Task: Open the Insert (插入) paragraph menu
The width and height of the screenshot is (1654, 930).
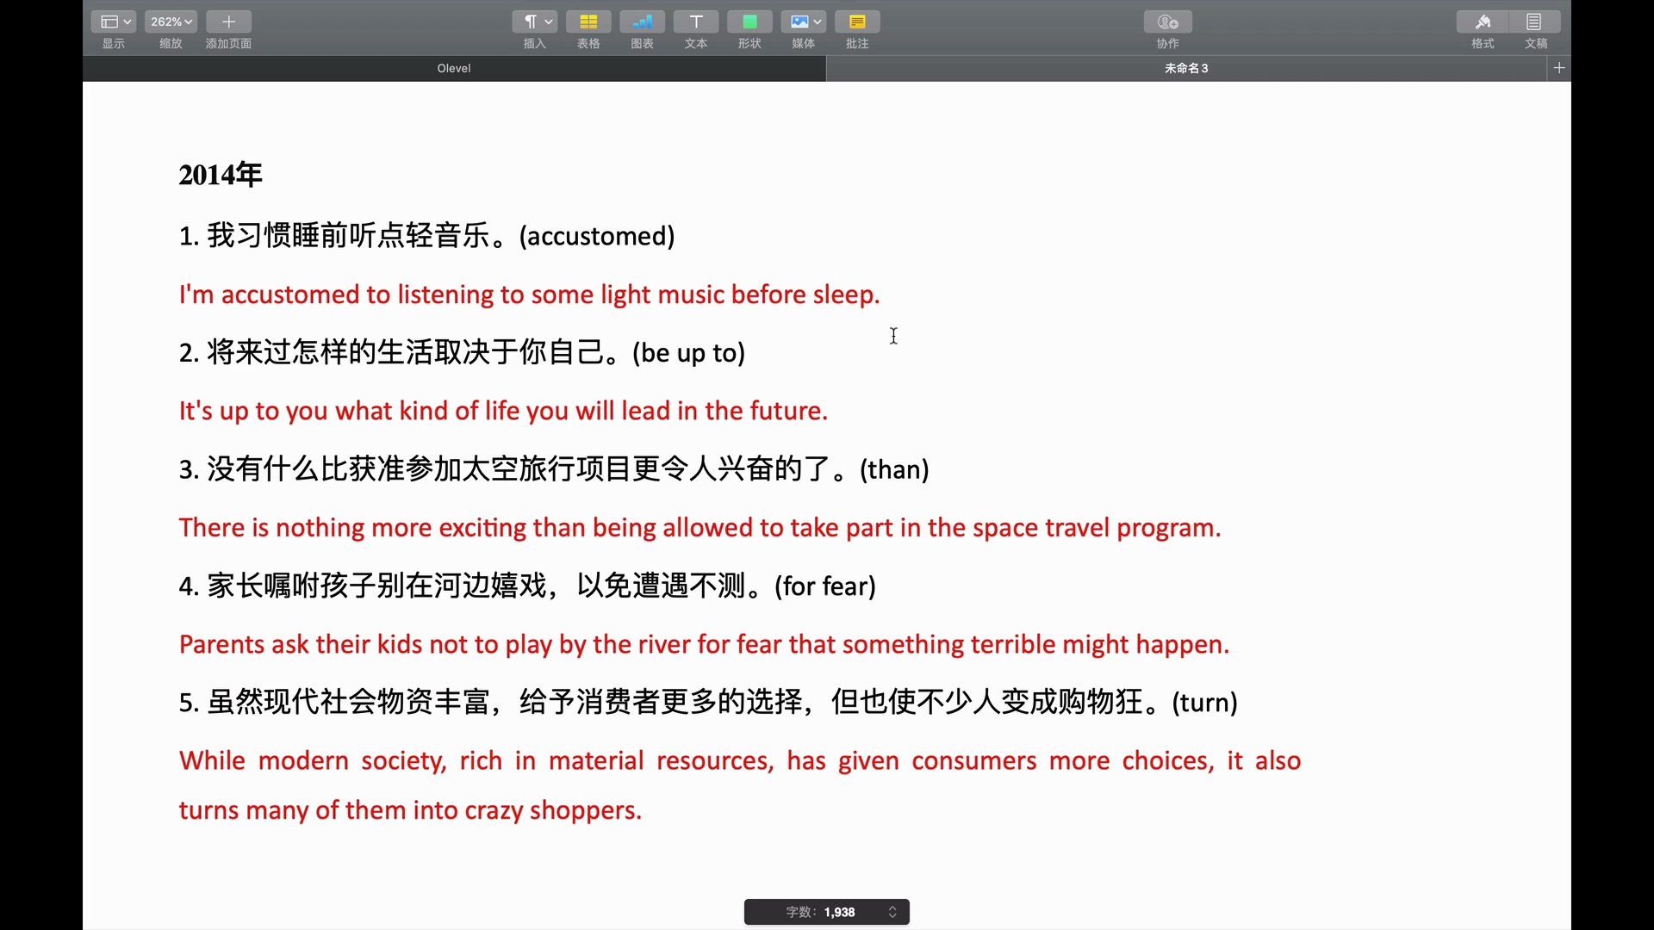Action: click(x=535, y=22)
